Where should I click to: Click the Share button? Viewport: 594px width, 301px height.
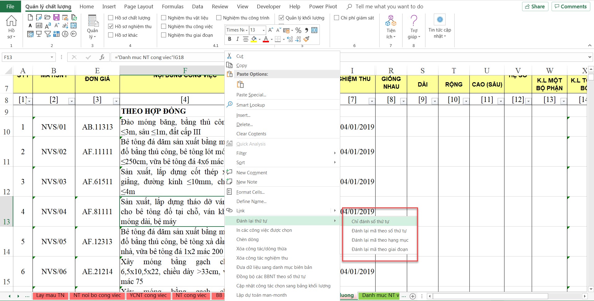tap(535, 6)
